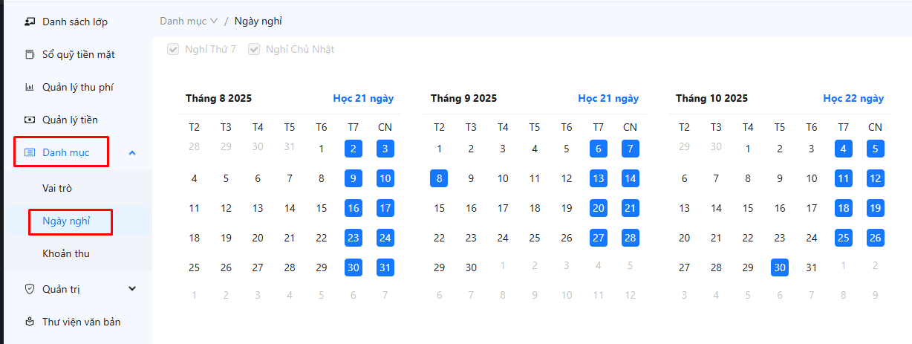Select day 15 in Tháng 8 2025 calendar
The width and height of the screenshot is (912, 344).
[x=322, y=208]
